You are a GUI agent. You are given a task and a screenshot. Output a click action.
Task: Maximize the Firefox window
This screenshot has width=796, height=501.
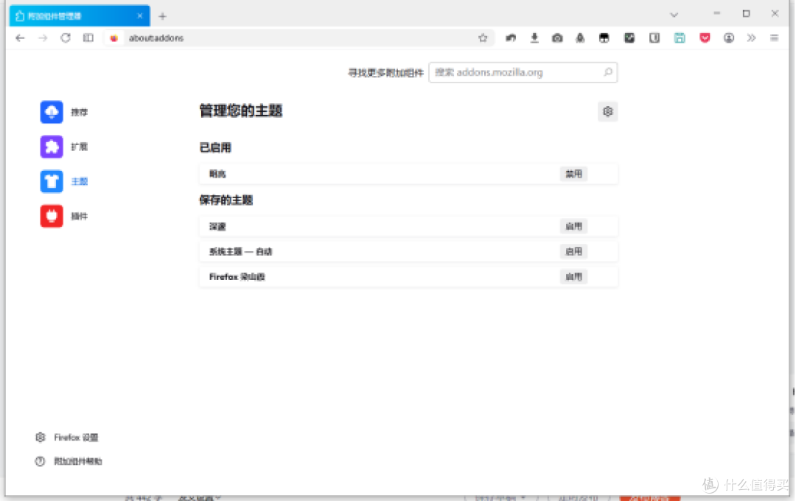[746, 14]
